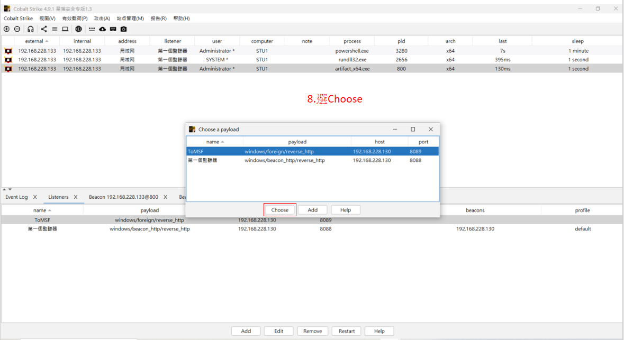This screenshot has width=624, height=340.
Task: Open the 帮助(H) help menu
Action: pos(182,19)
